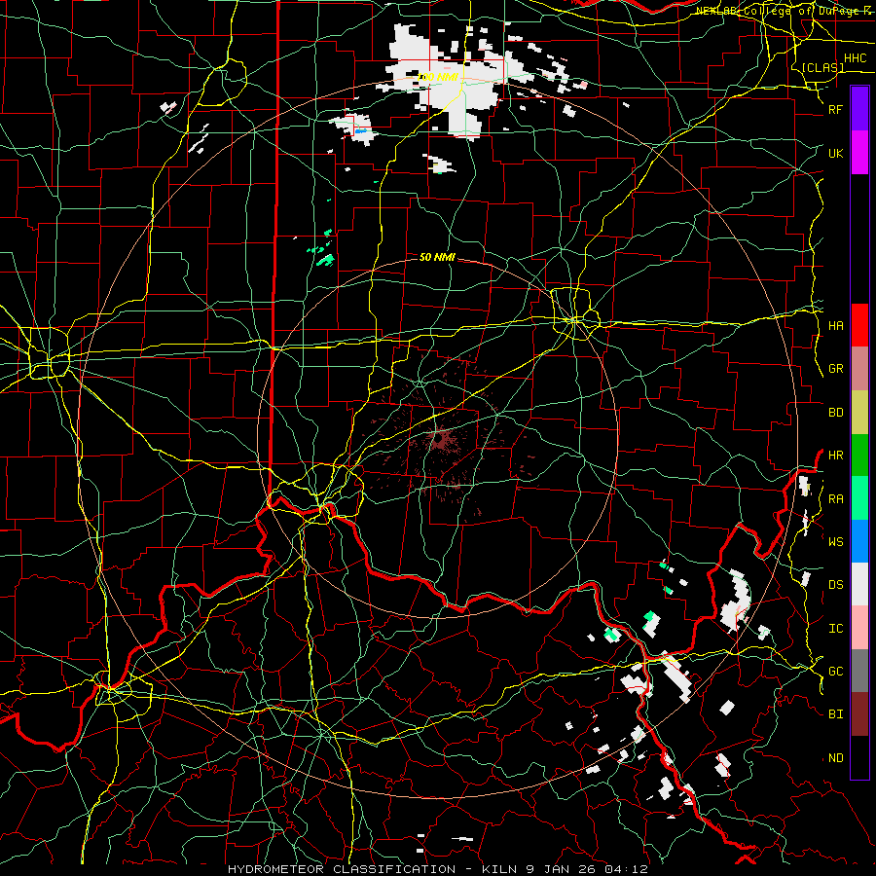Select the "GC" legend label
The height and width of the screenshot is (876, 876).
point(835,672)
